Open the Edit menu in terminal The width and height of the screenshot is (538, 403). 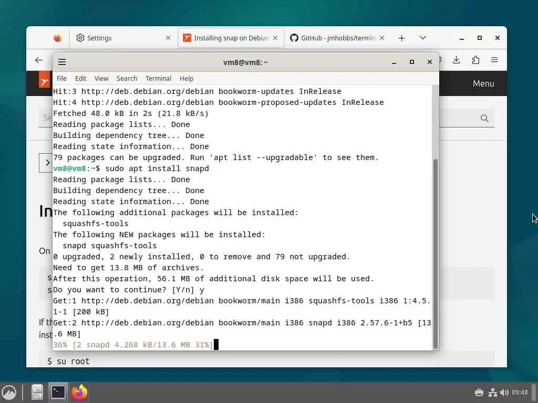pyautogui.click(x=80, y=79)
